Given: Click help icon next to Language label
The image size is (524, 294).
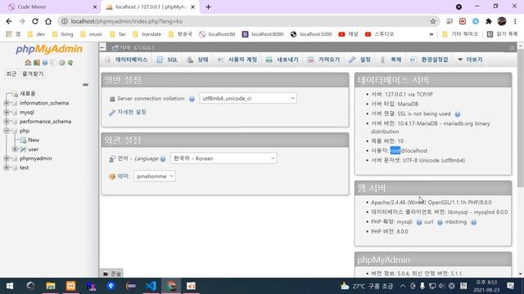Looking at the screenshot, I should [x=163, y=159].
